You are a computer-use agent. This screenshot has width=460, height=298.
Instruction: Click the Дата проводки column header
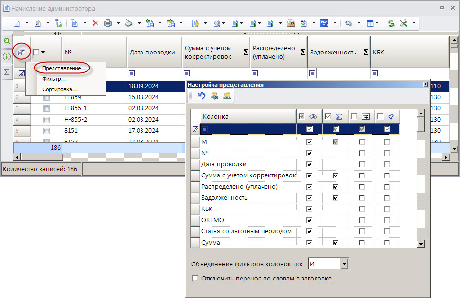coord(155,52)
